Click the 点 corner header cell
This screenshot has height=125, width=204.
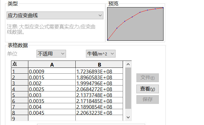(x=19, y=64)
